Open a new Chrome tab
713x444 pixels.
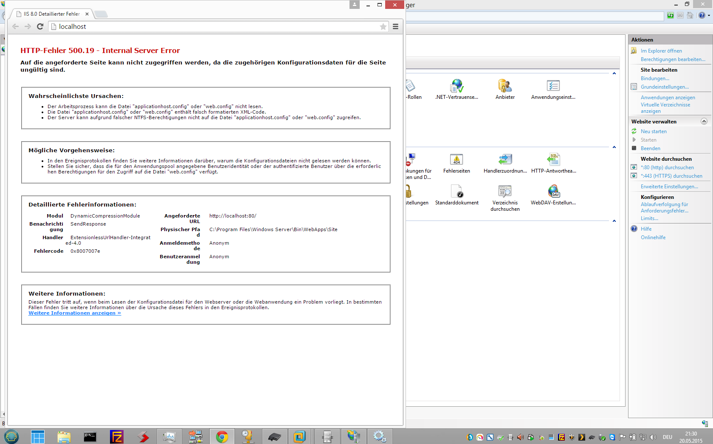tap(101, 14)
